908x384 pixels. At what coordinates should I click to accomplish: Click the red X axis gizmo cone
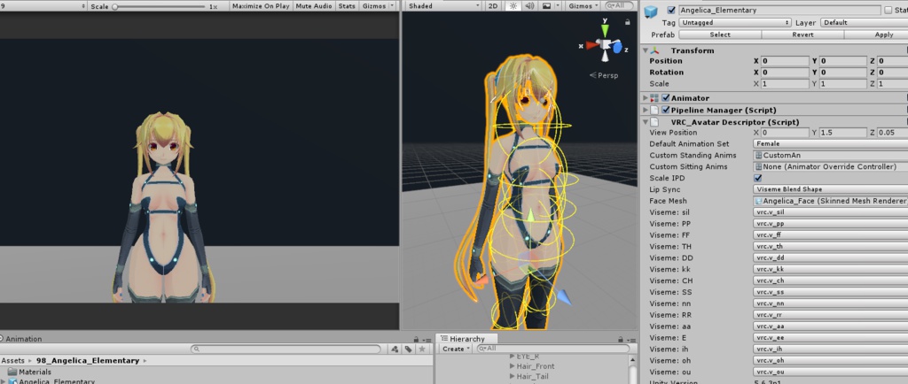(x=591, y=45)
